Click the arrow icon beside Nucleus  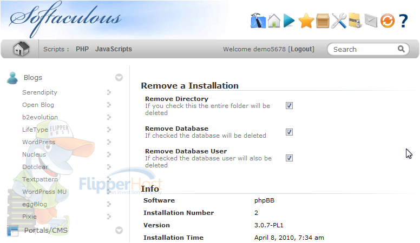(x=109, y=154)
